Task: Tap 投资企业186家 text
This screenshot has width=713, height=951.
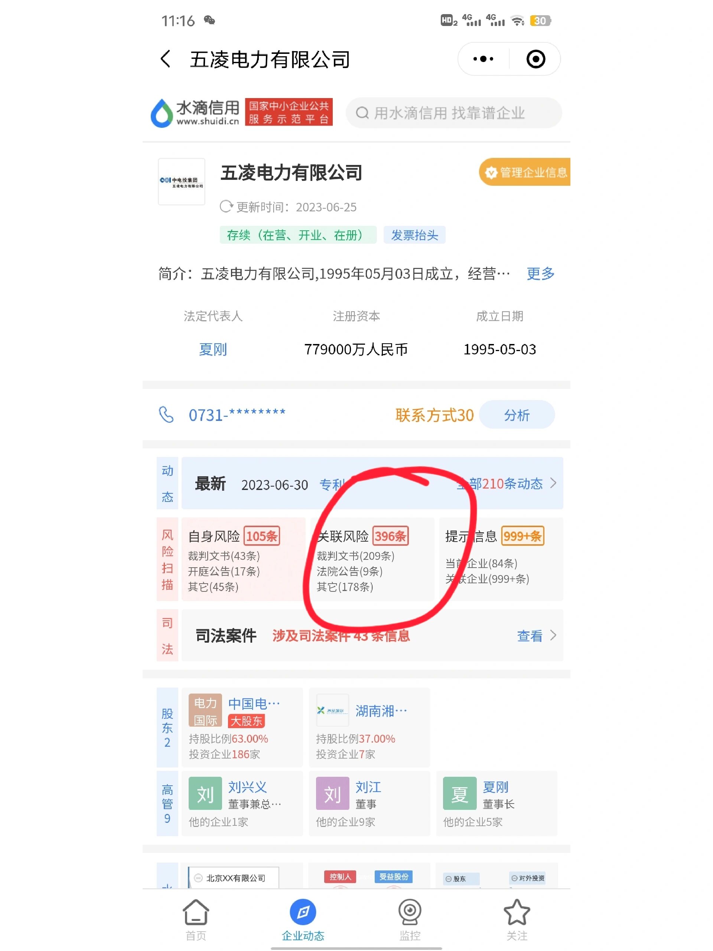Action: coord(224,754)
